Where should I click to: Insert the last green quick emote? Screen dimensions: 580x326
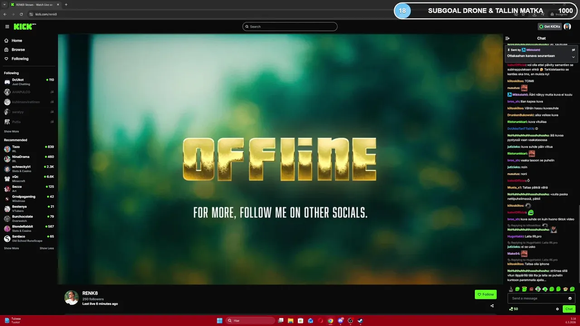[572, 289]
